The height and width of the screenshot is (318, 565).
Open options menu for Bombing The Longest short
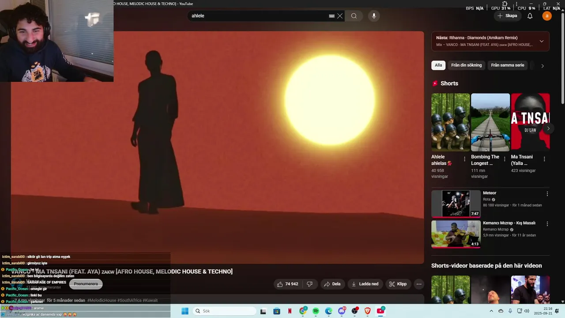coord(505,159)
